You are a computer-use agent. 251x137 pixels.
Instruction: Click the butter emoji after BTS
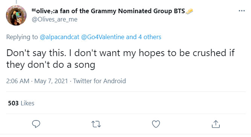[189, 11]
